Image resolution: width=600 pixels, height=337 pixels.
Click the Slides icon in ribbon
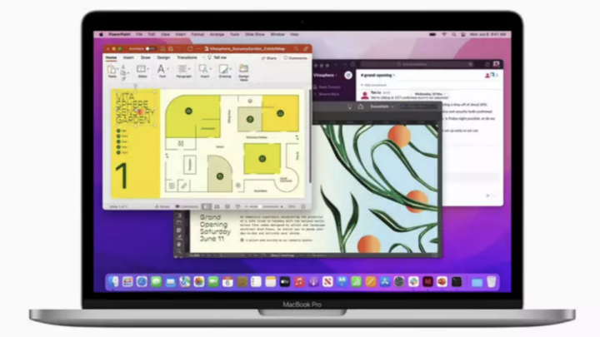coord(141,72)
